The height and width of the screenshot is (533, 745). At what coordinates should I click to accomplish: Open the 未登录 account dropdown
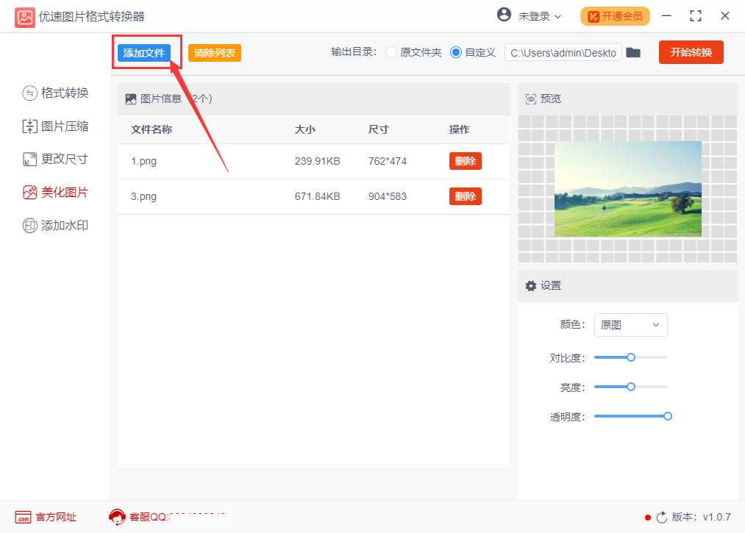[540, 17]
